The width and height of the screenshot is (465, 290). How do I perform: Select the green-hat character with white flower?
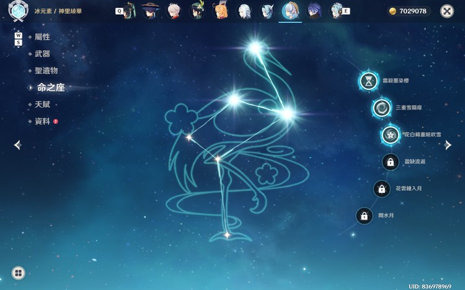coord(197,10)
